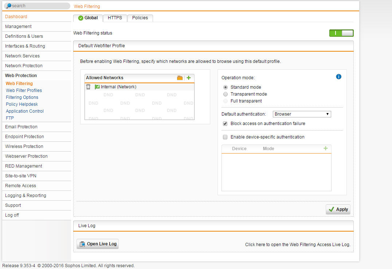The image size is (392, 269).
Task: Open Web Filter Profiles submenu item
Action: [x=24, y=90]
